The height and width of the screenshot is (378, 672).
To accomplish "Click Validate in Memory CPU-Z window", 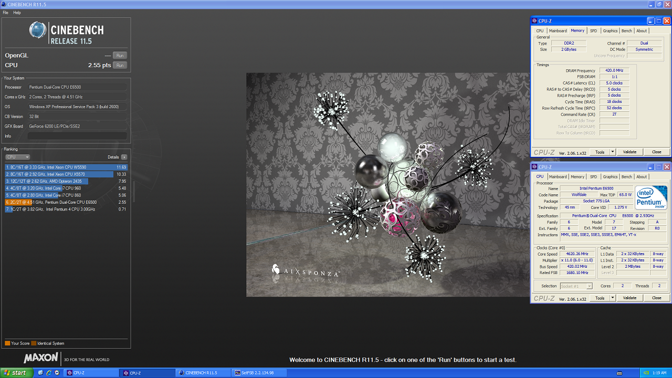I will tap(629, 152).
